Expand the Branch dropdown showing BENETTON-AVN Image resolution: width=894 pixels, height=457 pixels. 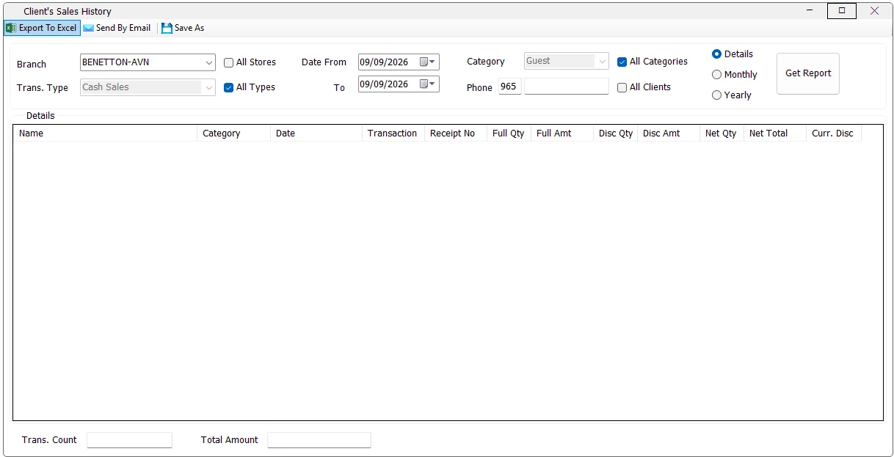pyautogui.click(x=209, y=63)
